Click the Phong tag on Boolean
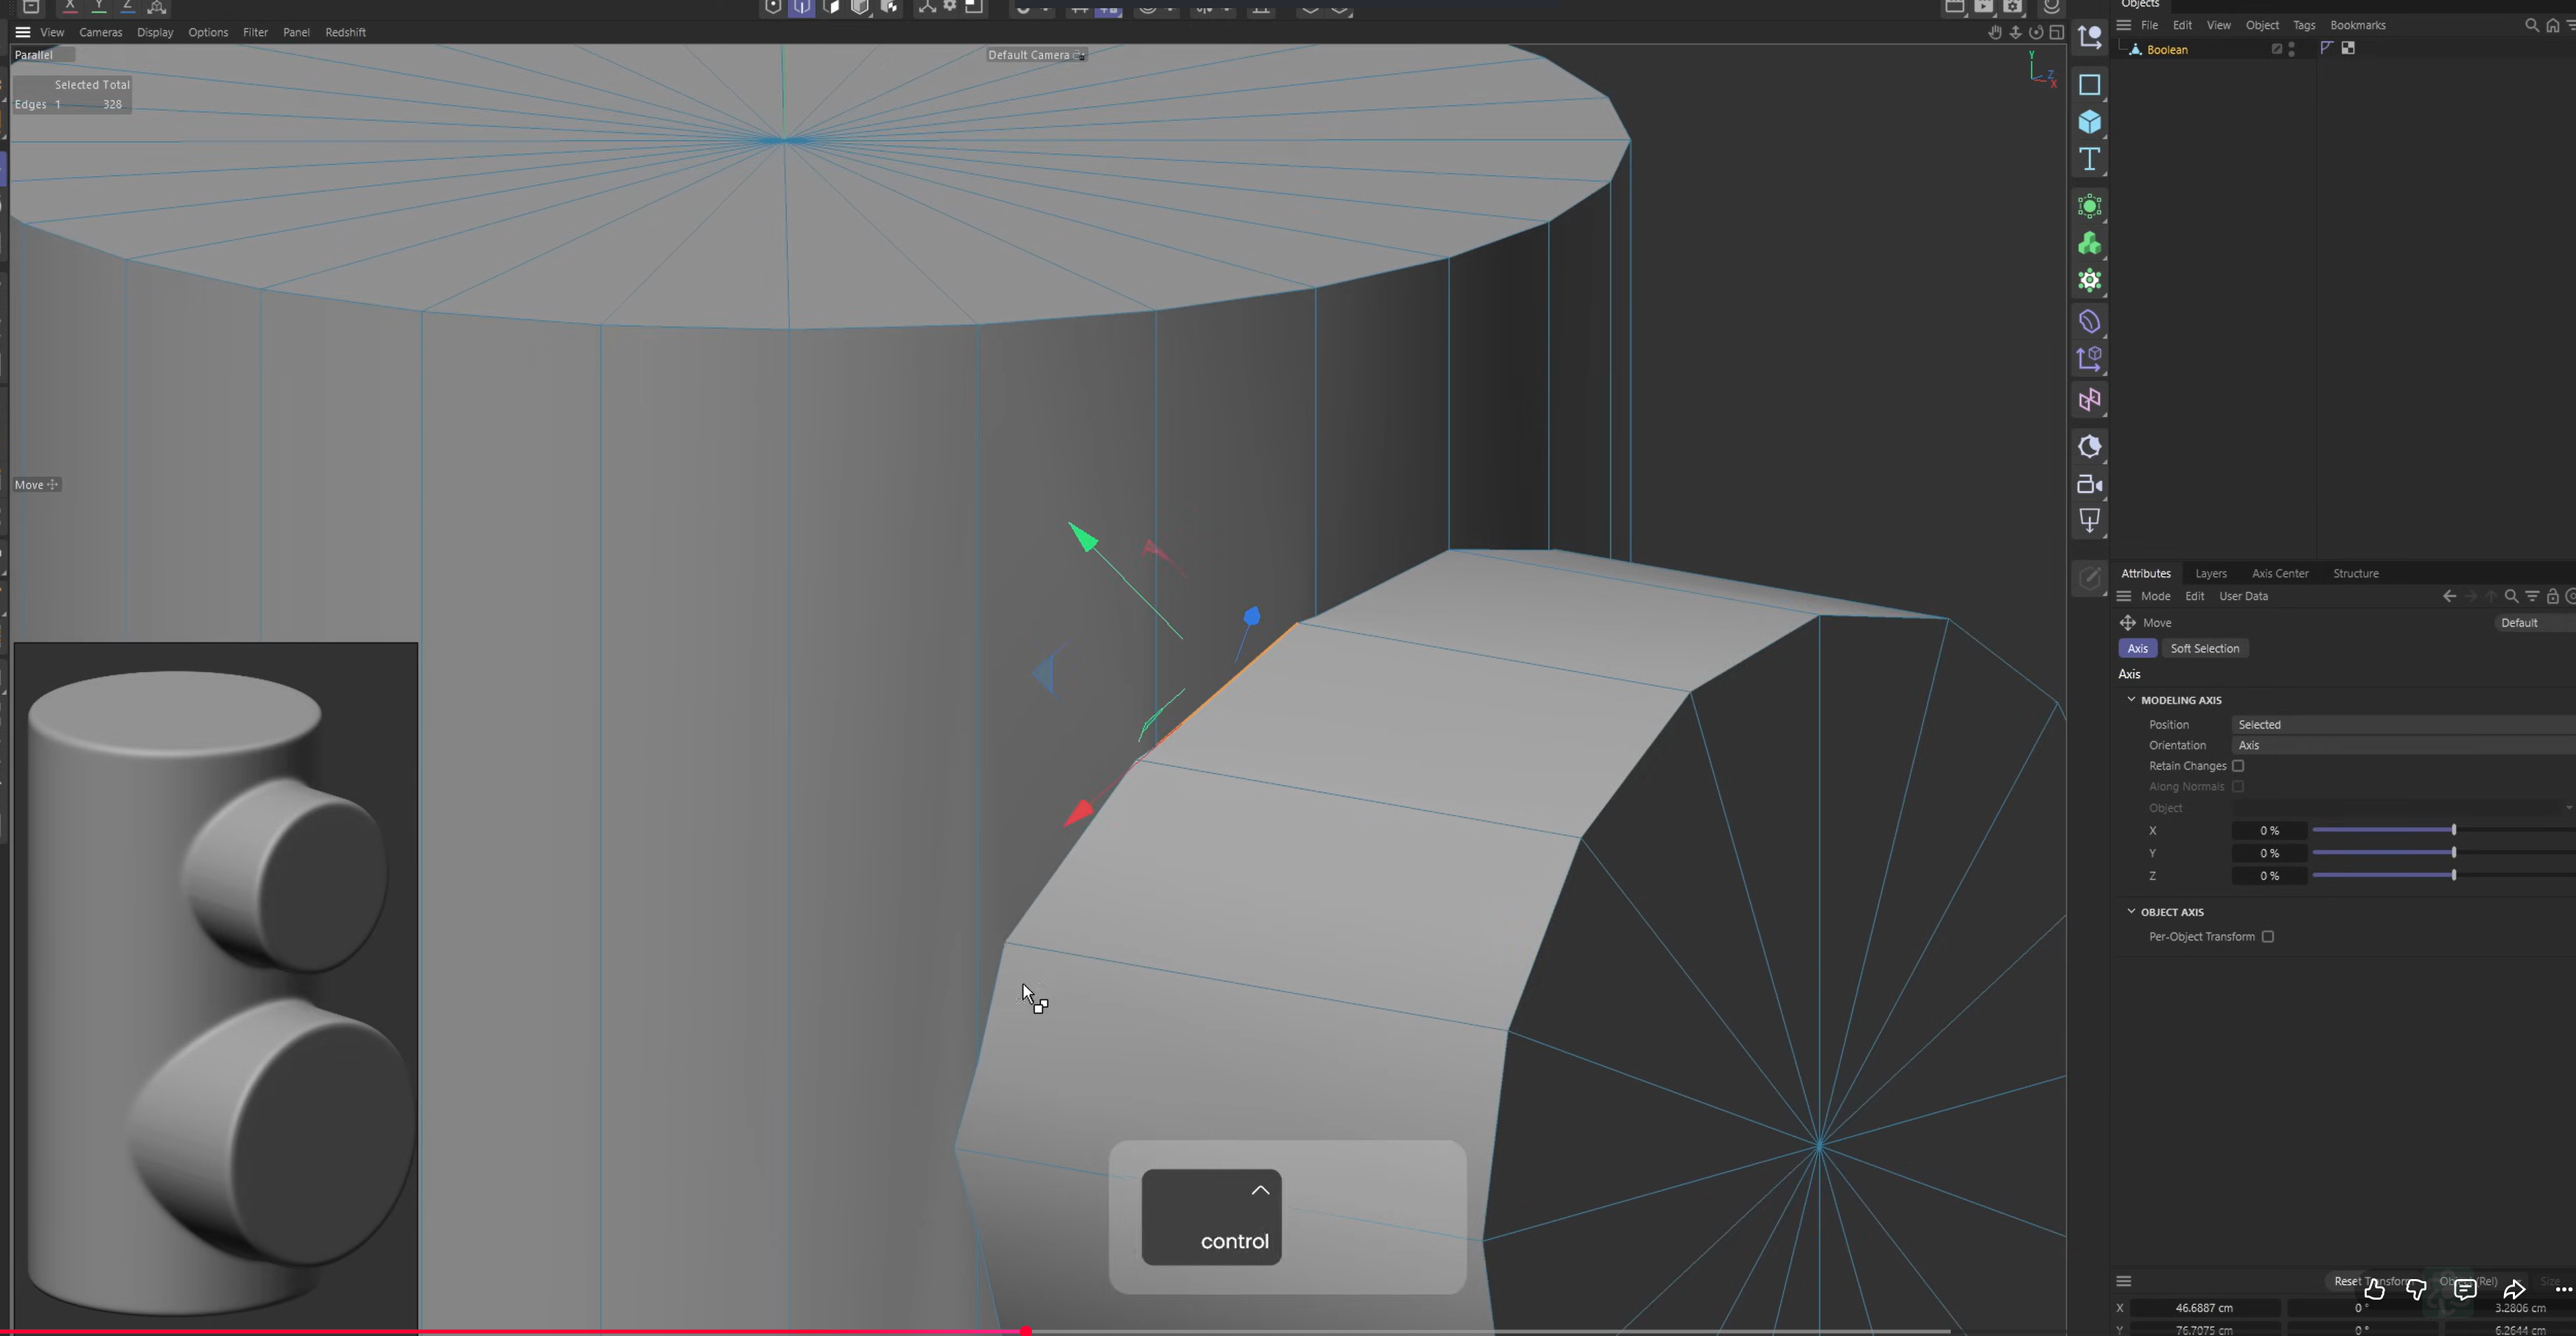 [2326, 48]
